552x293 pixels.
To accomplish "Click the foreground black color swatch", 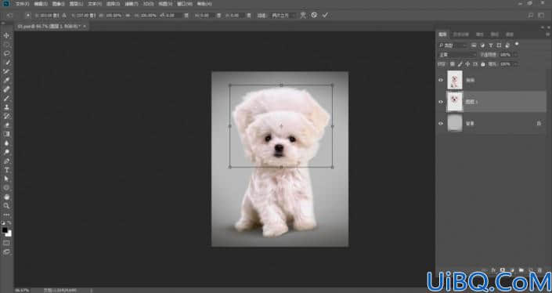I will (5, 230).
